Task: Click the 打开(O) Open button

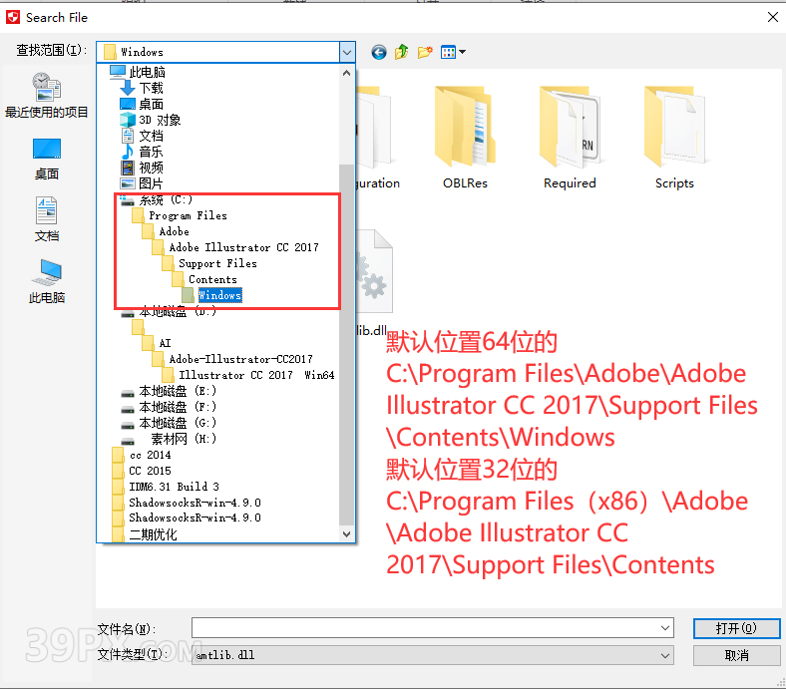Action: click(736, 628)
